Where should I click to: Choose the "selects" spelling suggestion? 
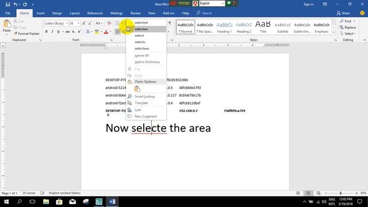point(146,42)
